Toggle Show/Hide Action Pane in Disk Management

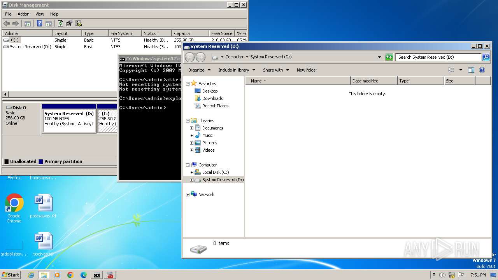(49, 24)
